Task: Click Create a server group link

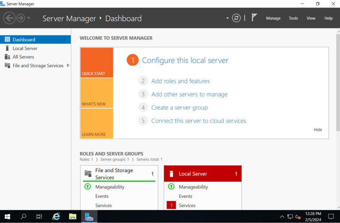Action: pyautogui.click(x=180, y=108)
